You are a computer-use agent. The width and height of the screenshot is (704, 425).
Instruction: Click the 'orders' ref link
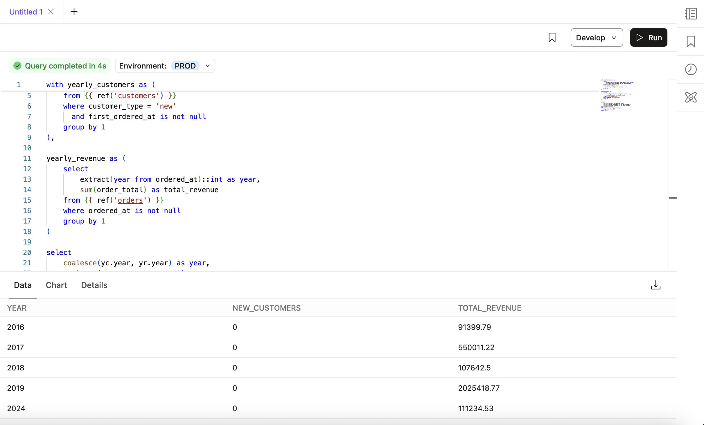(x=130, y=200)
